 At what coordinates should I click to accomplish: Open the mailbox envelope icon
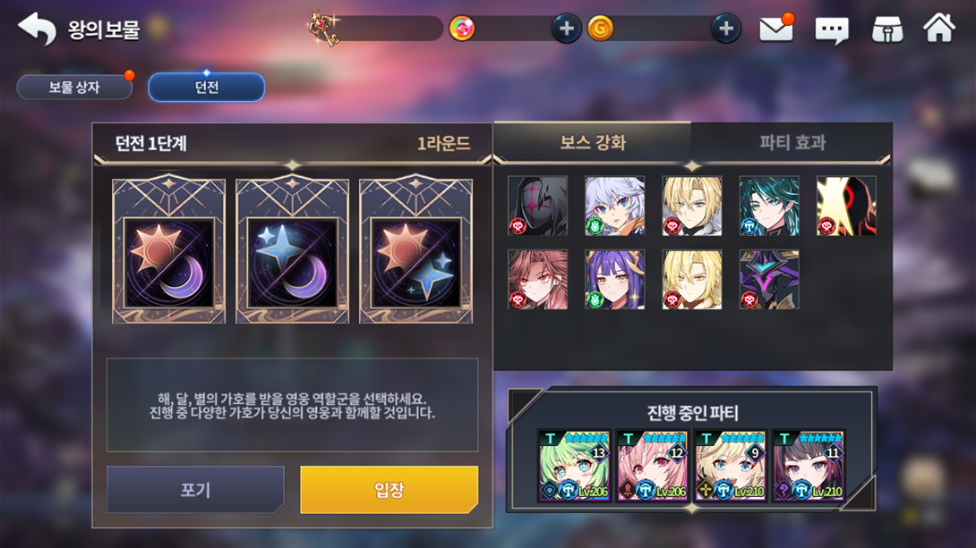[x=776, y=29]
